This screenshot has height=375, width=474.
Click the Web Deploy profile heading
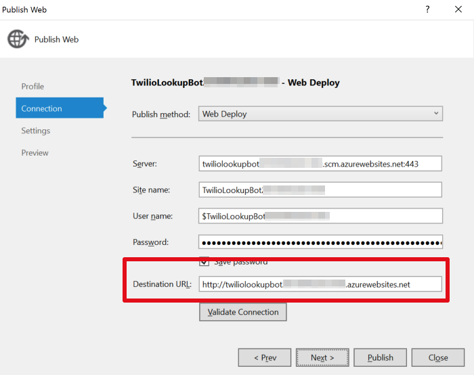235,83
